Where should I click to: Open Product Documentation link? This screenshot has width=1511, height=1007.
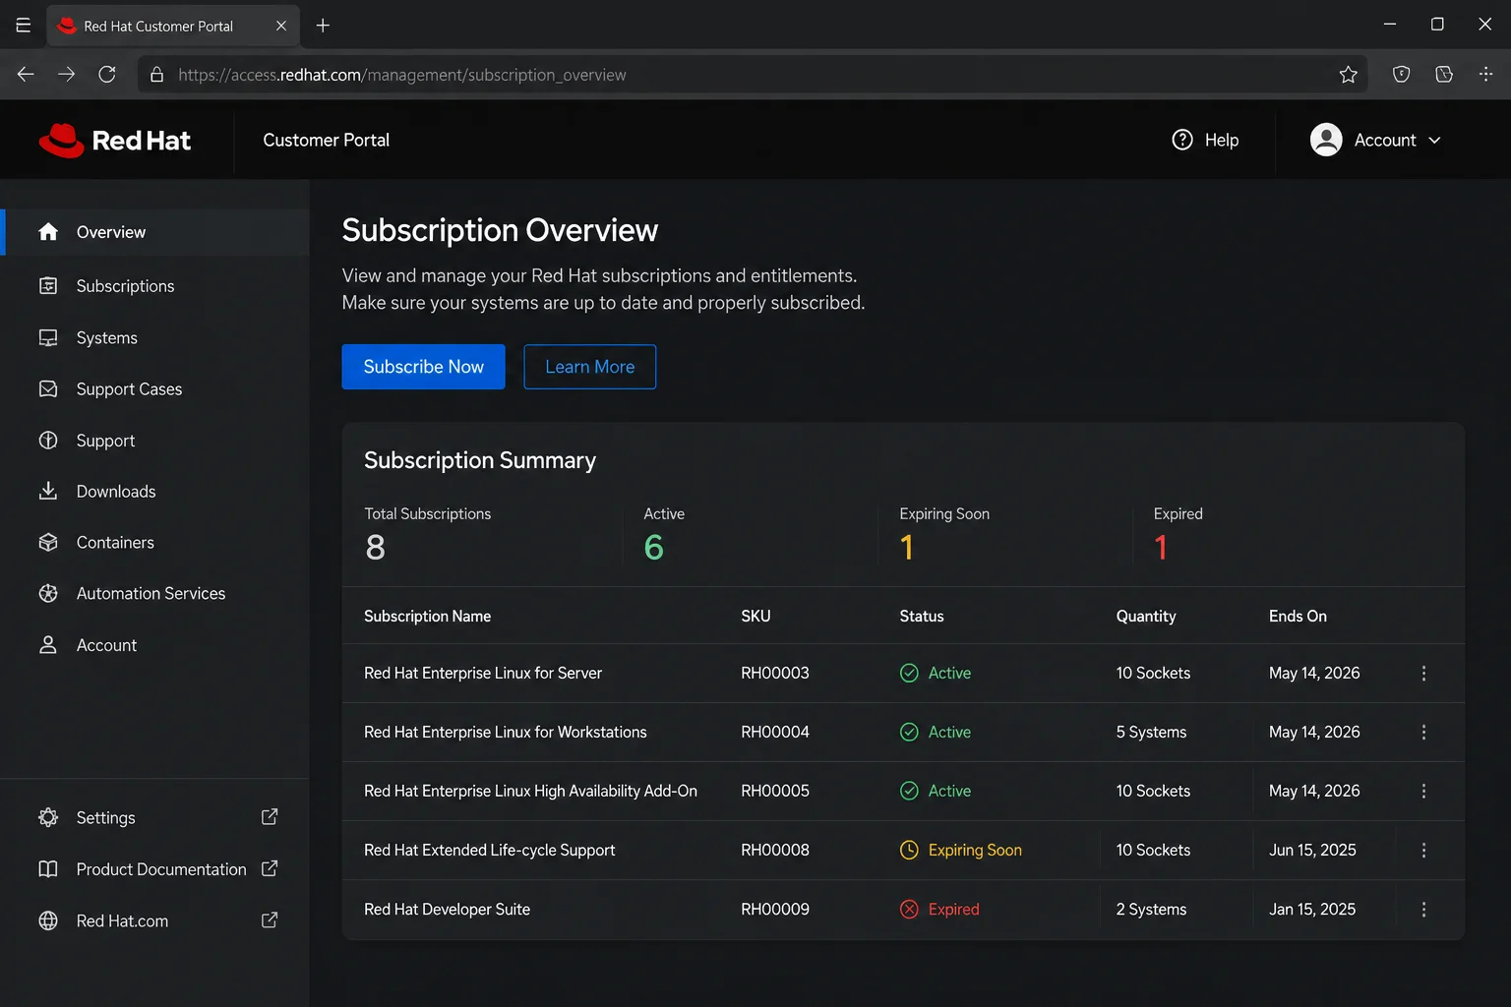point(161,869)
